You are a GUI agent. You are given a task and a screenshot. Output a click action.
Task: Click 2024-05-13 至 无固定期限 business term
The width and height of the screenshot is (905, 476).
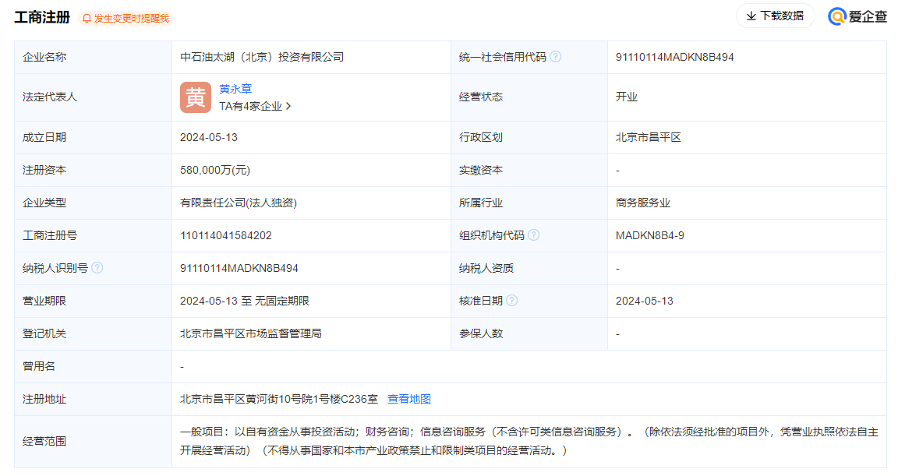245,301
